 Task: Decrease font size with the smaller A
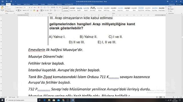tap(32, 8)
